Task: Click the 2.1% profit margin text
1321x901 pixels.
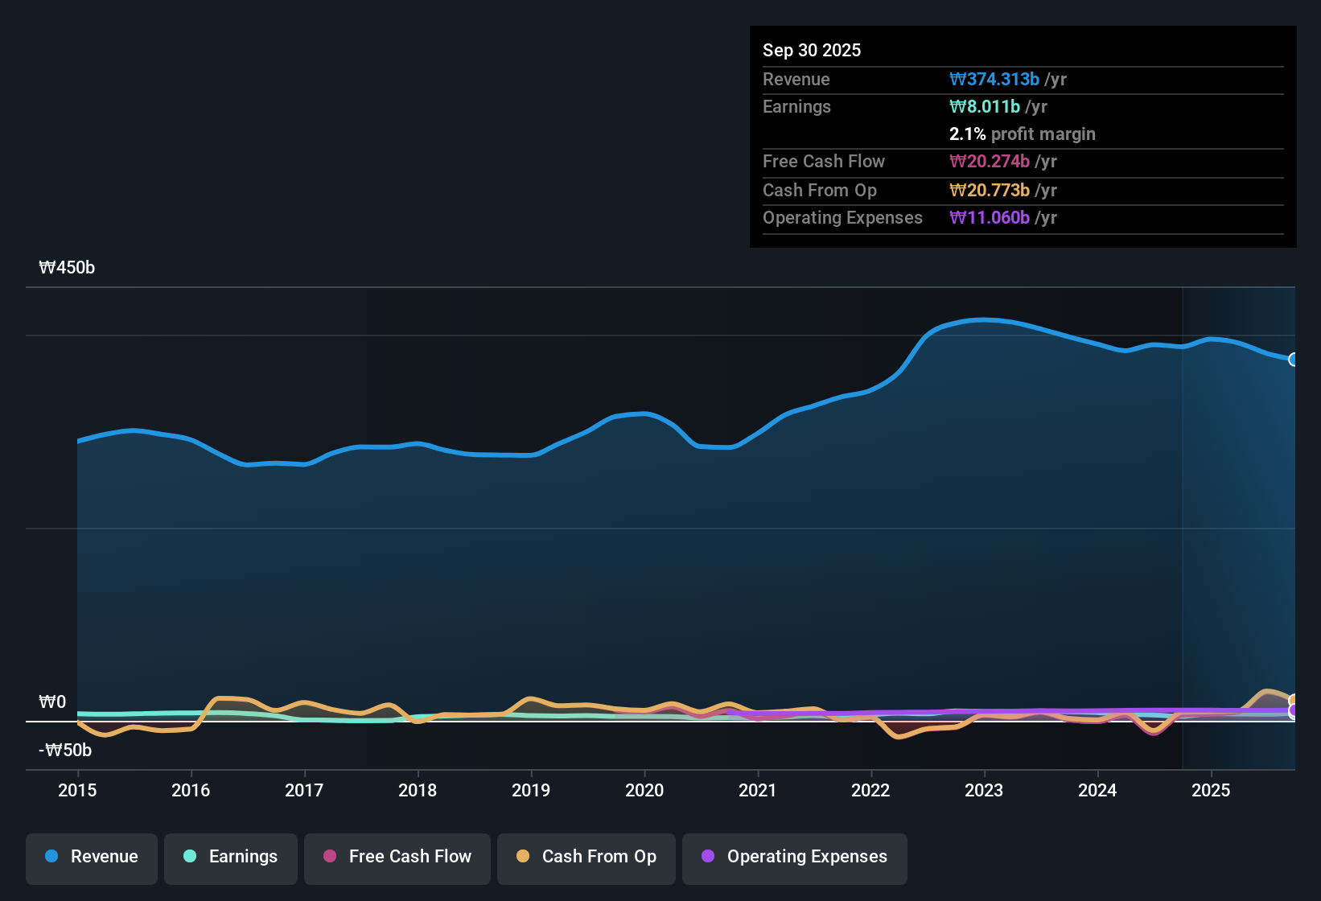Action: 1023,134
